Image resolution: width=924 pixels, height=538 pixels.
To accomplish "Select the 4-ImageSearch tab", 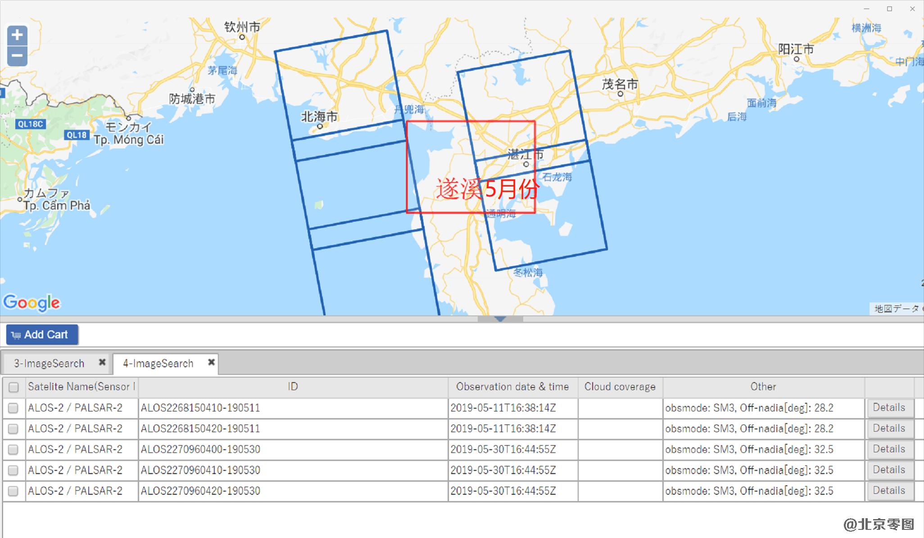I will (158, 364).
